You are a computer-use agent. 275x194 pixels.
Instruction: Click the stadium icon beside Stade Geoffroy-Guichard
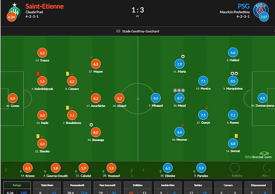click(118, 31)
